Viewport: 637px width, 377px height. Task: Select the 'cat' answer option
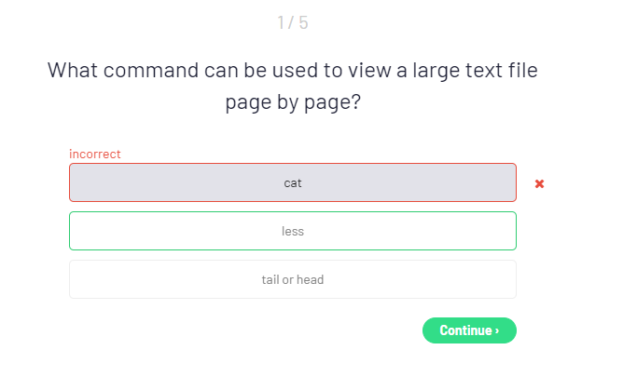[x=292, y=182]
